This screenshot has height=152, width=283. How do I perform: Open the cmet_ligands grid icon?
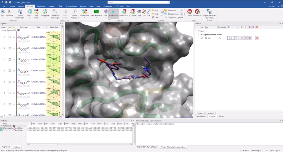coord(19,30)
